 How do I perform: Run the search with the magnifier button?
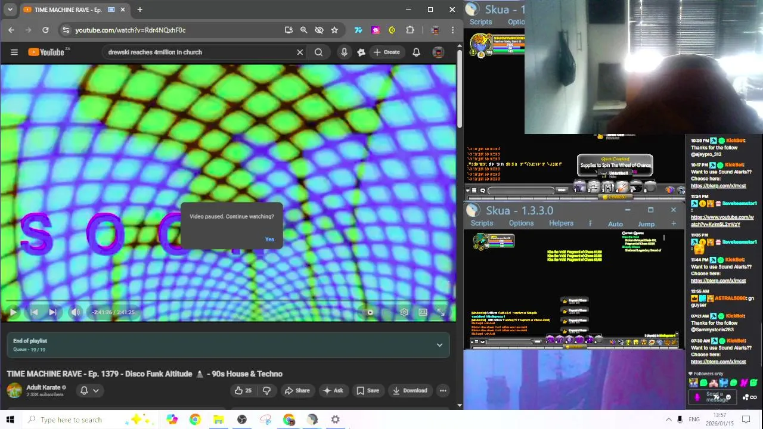point(318,52)
